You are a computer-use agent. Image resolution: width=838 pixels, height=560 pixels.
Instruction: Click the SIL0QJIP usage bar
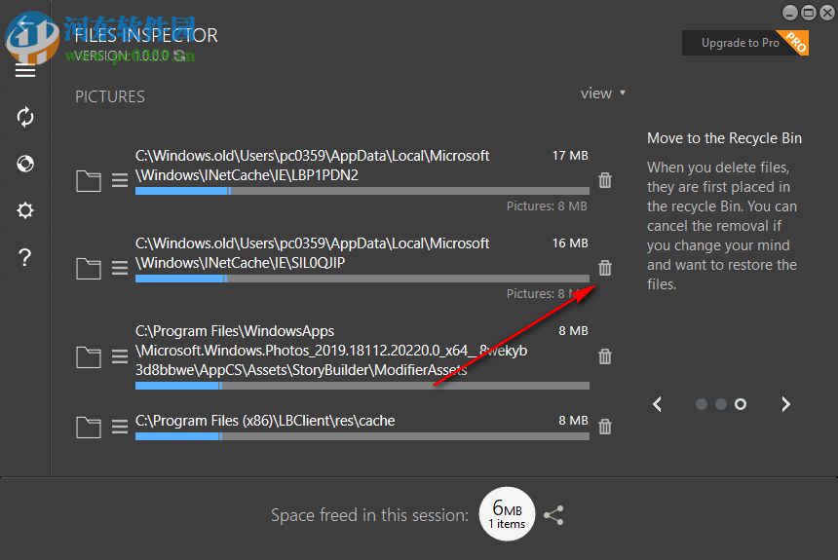tap(362, 279)
